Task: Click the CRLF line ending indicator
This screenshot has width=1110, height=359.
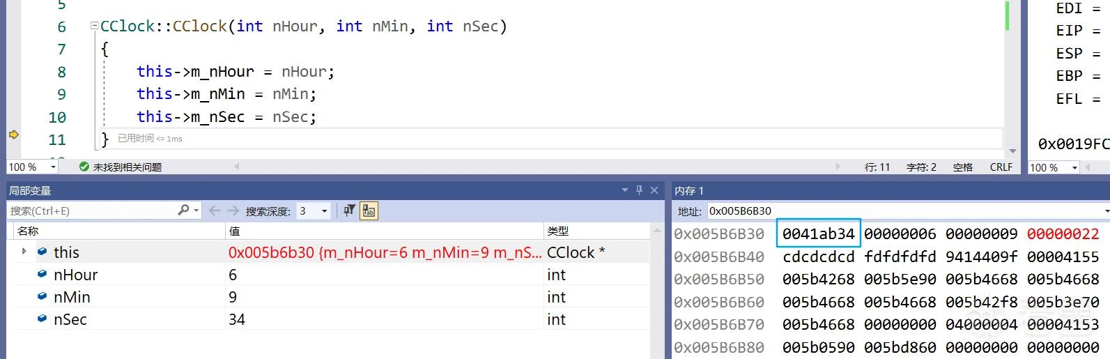Action: [1001, 167]
